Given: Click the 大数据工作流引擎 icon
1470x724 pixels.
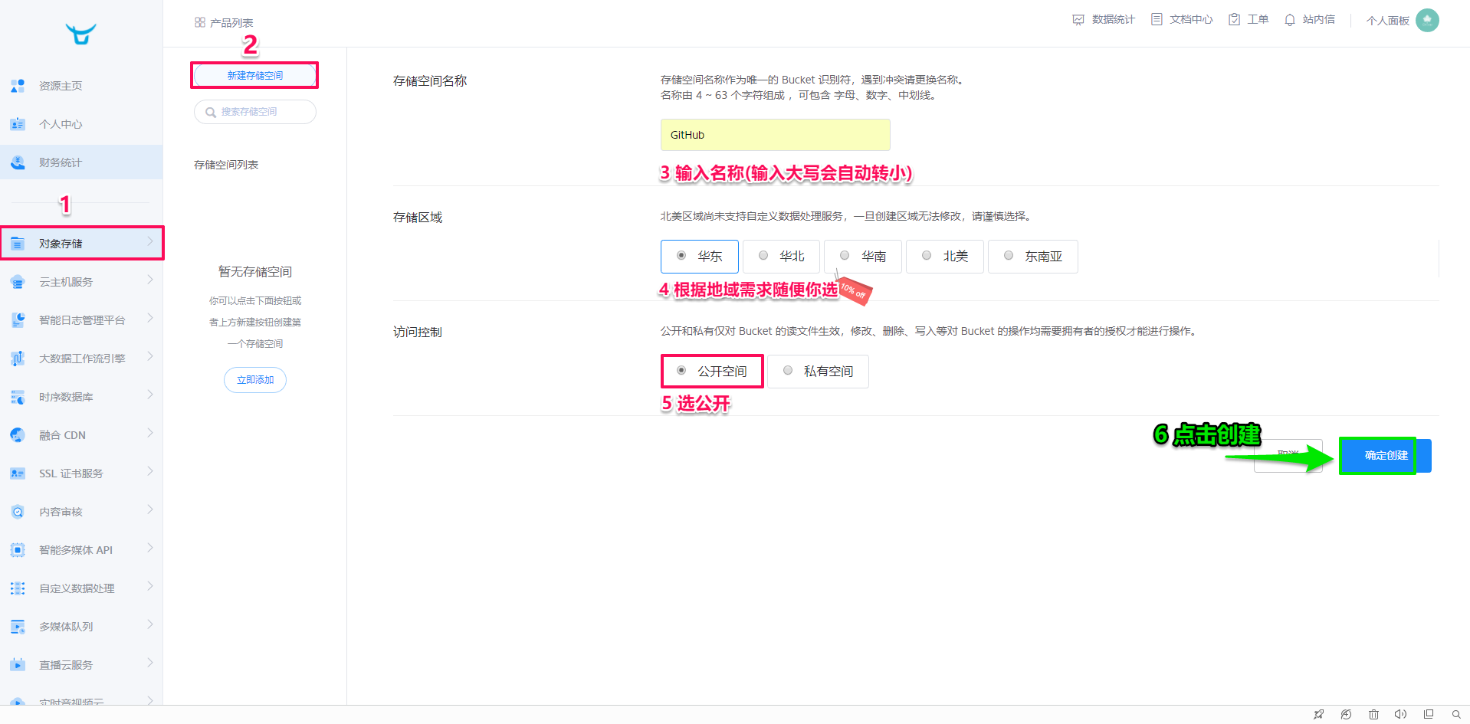Looking at the screenshot, I should pos(18,359).
